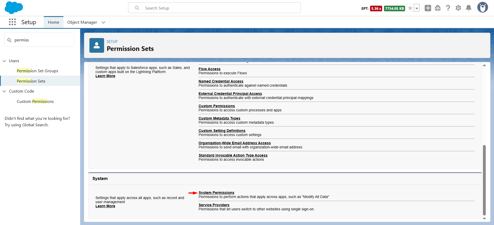Click the page scrollbar up arrow
Viewport: 494px width, 225px height.
point(484,65)
